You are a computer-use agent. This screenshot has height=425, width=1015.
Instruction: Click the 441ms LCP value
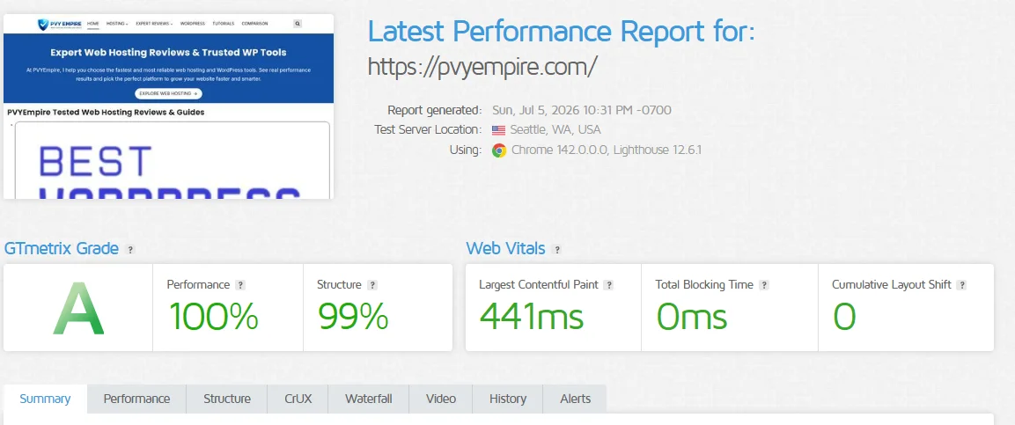[x=532, y=316]
